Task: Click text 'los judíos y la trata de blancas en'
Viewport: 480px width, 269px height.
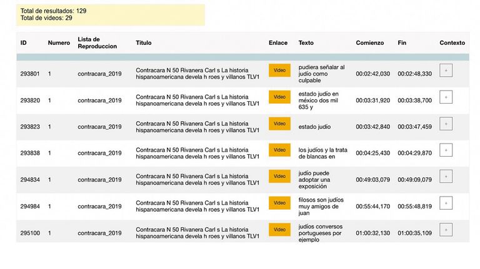Action: pyautogui.click(x=322, y=153)
